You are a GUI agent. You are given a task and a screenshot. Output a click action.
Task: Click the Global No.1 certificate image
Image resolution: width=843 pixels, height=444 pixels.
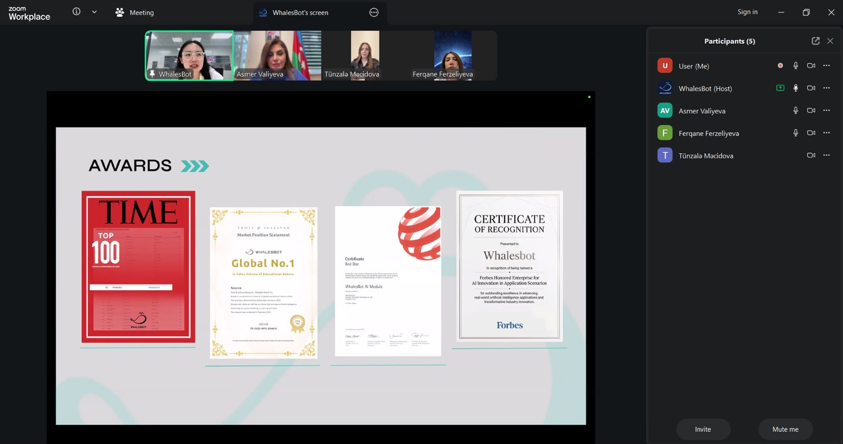point(263,282)
